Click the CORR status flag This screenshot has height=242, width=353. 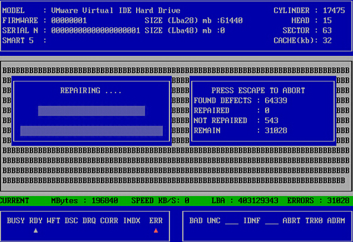(x=109, y=221)
